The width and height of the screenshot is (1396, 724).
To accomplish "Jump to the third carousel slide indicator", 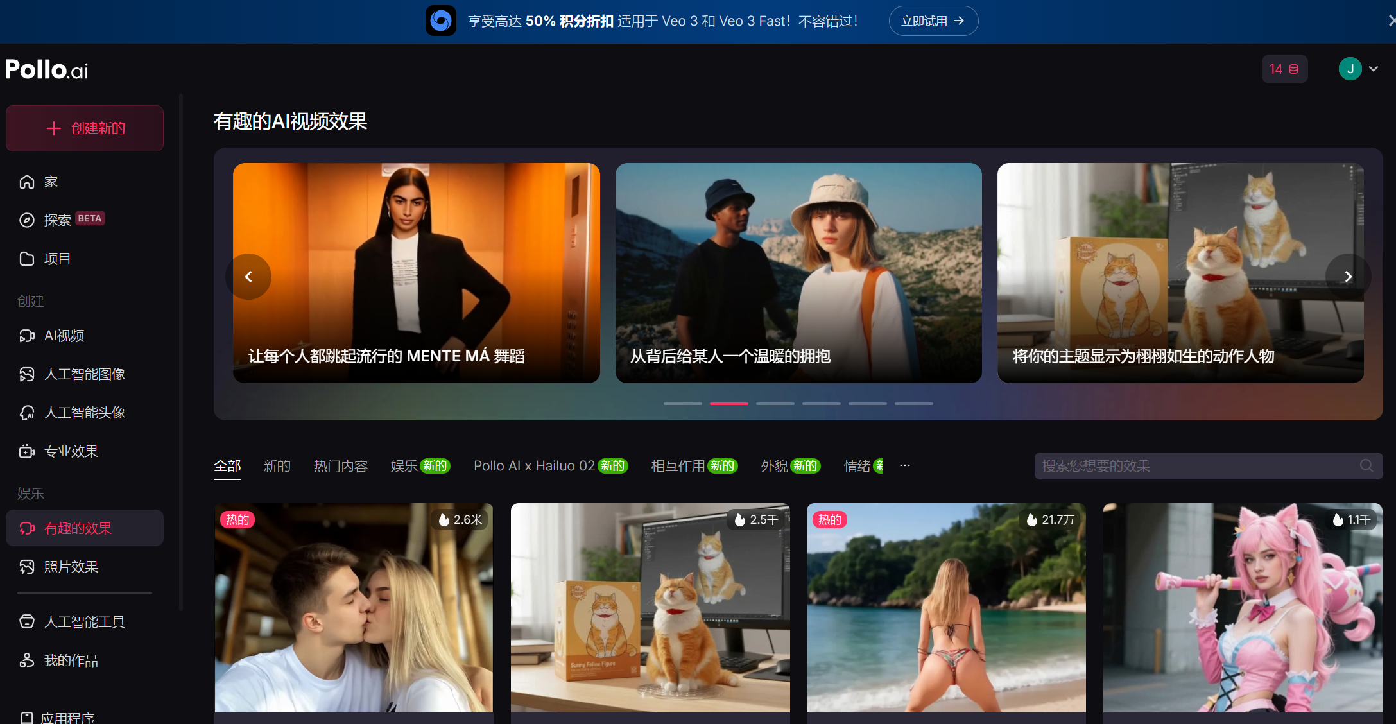I will coord(775,404).
